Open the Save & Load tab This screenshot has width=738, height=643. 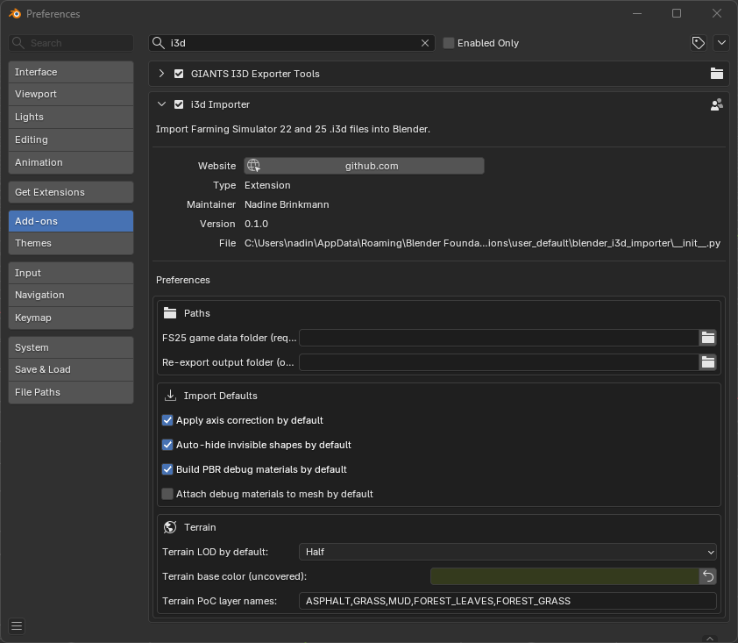click(x=71, y=369)
